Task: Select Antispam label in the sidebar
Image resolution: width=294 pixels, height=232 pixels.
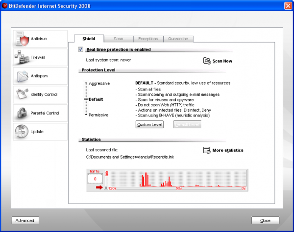Action: pyautogui.click(x=39, y=76)
